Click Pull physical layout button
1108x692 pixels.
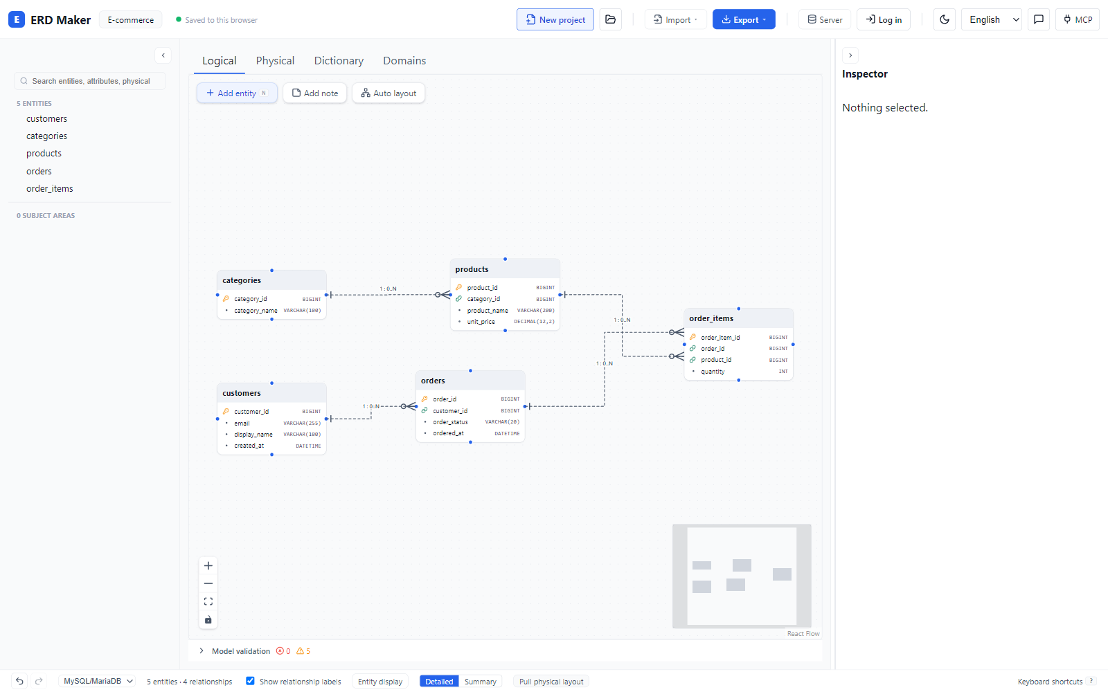point(551,682)
